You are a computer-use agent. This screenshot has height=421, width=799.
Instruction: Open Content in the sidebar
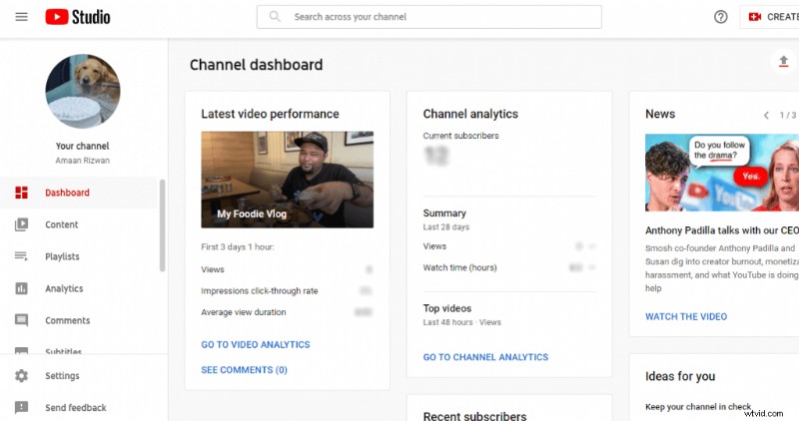point(79,224)
